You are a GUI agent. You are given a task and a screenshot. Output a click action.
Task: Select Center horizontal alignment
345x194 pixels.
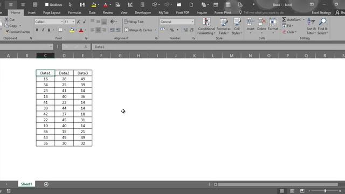[98, 30]
